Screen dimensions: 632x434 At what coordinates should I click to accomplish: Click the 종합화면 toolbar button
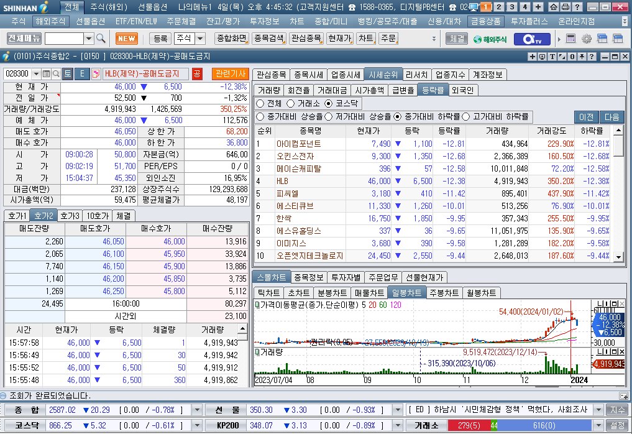point(232,39)
